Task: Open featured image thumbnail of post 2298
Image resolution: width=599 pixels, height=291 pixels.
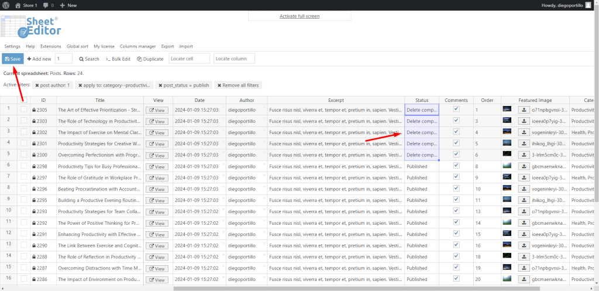Action: (x=507, y=166)
